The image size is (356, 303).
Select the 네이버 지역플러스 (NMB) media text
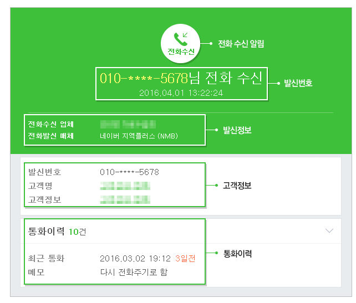(x=139, y=136)
